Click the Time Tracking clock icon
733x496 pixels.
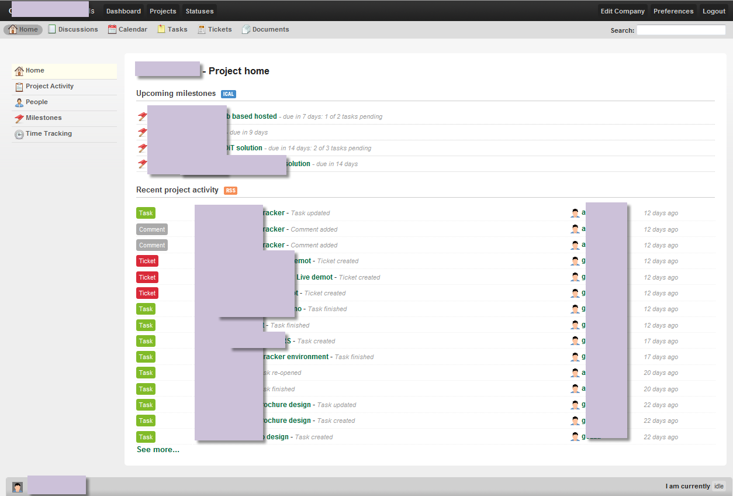click(19, 134)
